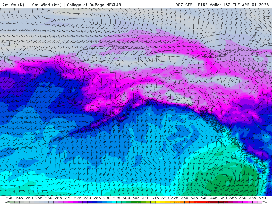Click the 335 value on the legend scale

click(x=194, y=198)
